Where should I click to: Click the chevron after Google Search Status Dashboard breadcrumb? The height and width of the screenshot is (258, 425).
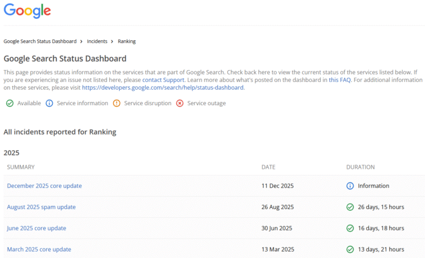[x=81, y=41]
